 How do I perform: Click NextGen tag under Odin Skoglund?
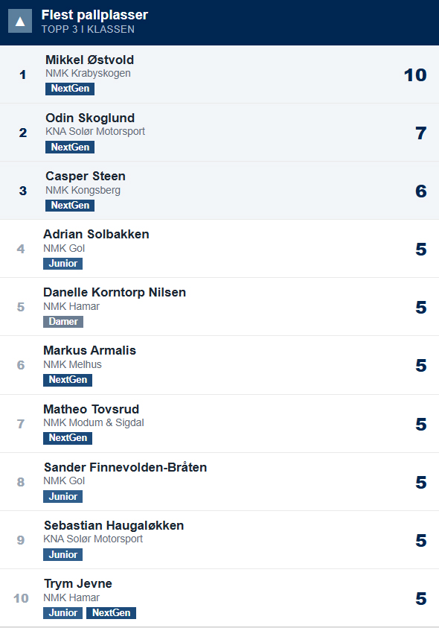tap(70, 147)
